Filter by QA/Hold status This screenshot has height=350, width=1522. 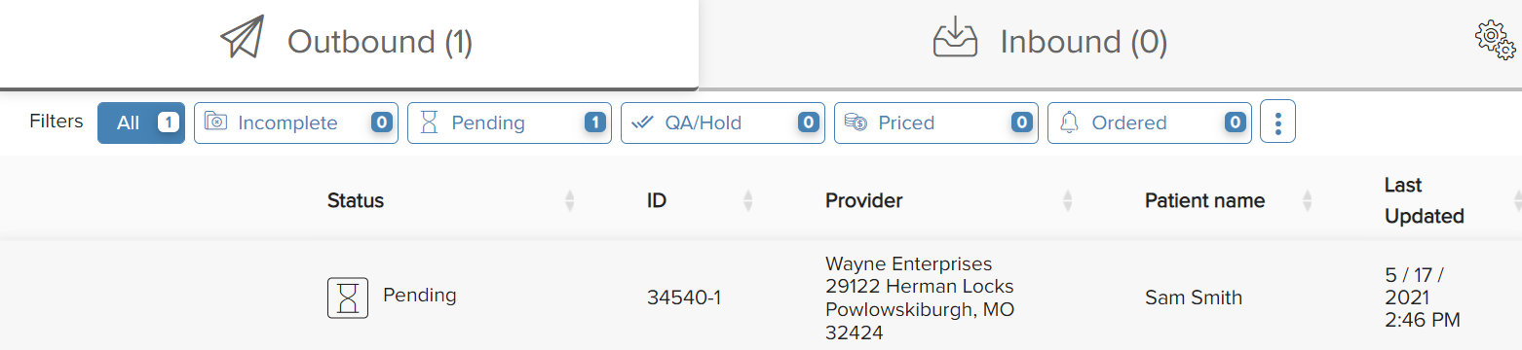(x=723, y=122)
